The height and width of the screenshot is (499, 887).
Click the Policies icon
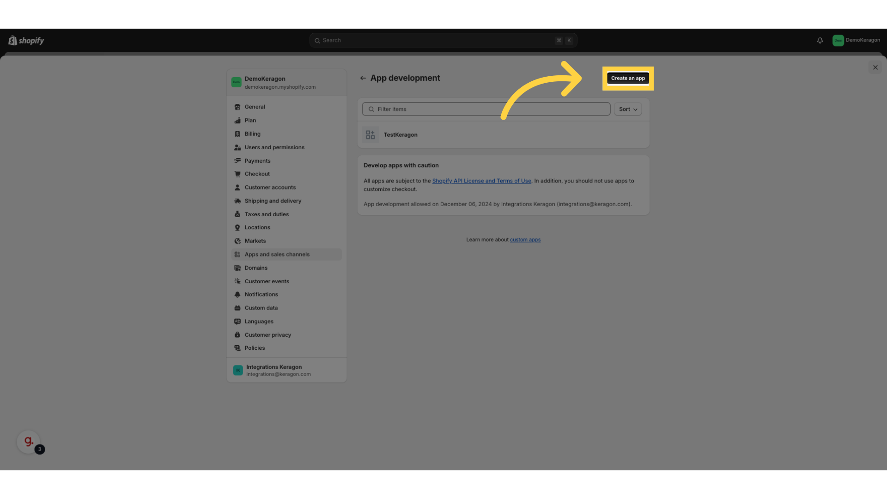237,348
